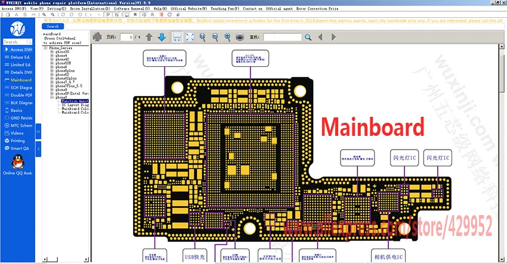Click the fit-width view icon

[x=177, y=37]
